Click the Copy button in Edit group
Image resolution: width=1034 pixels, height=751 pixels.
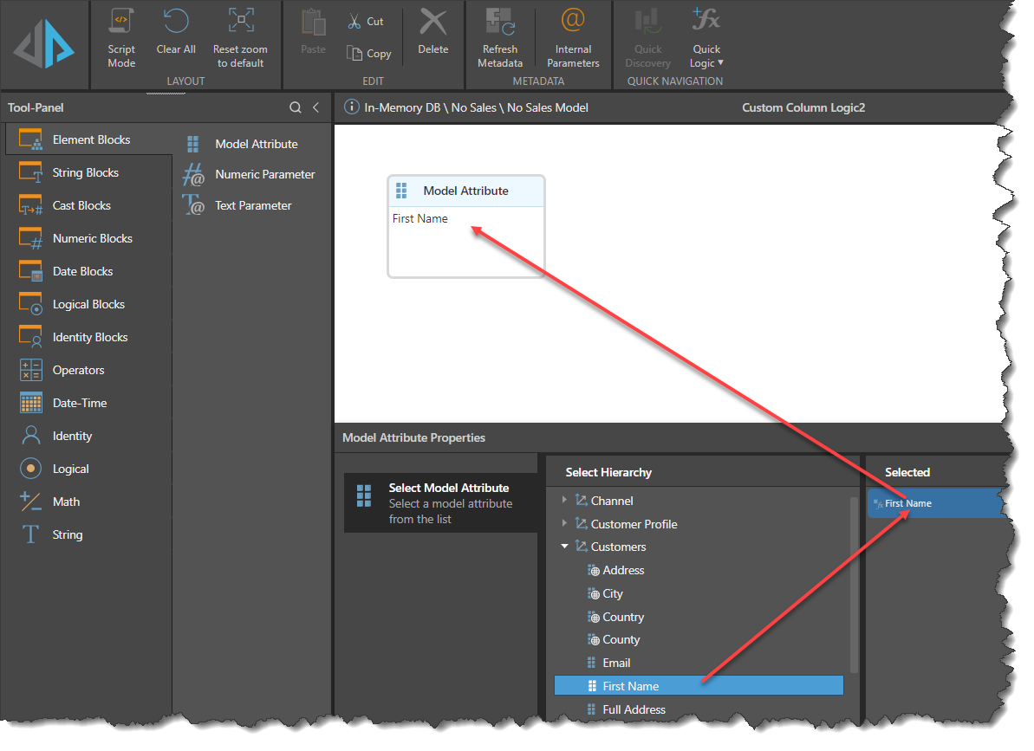369,54
